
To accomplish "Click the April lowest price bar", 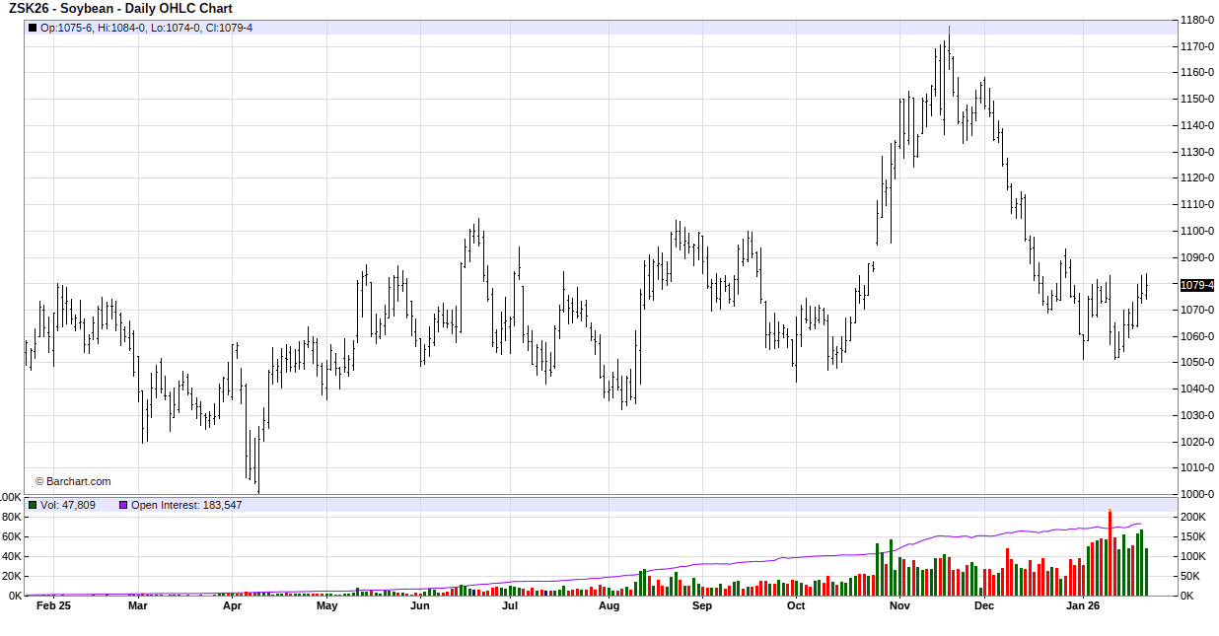I will [x=257, y=463].
